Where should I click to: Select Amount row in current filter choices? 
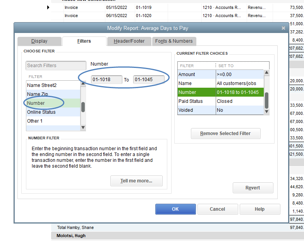click(221, 75)
